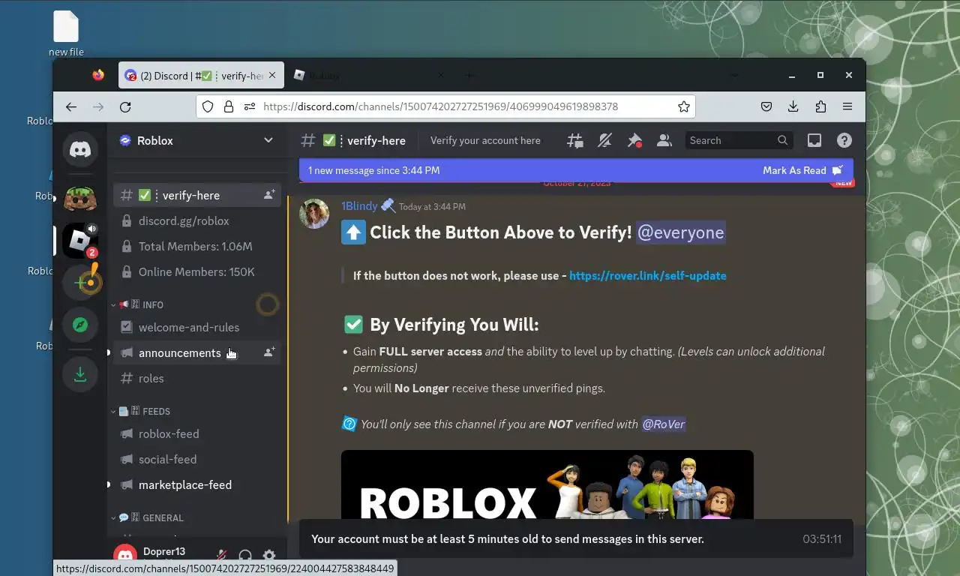Image resolution: width=960 pixels, height=576 pixels.
Task: Click the Firefox logo in title bar
Action: coord(98,75)
